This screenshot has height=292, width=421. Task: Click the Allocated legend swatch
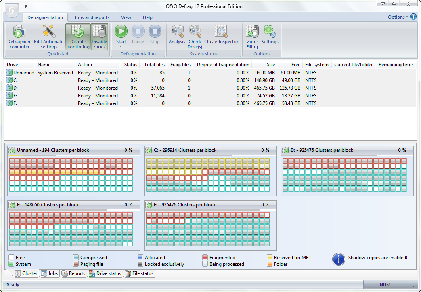pos(140,257)
